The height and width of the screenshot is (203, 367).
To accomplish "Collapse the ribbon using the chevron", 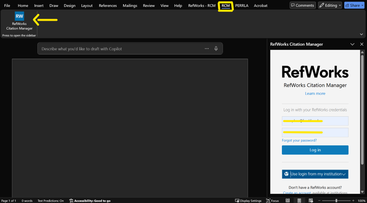I will [362, 34].
